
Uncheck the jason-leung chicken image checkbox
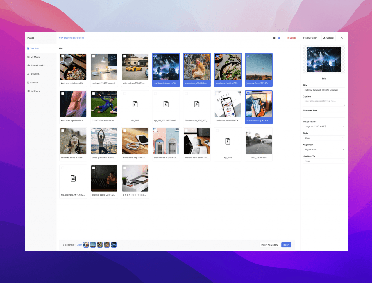coord(186,56)
